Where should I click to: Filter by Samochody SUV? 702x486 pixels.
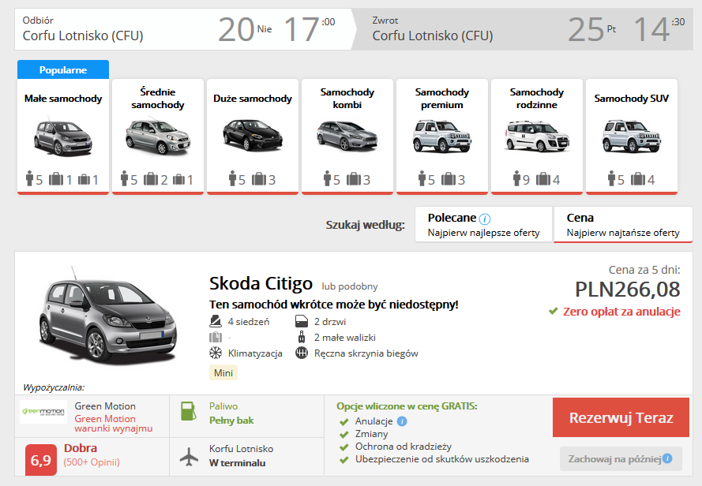point(632,136)
